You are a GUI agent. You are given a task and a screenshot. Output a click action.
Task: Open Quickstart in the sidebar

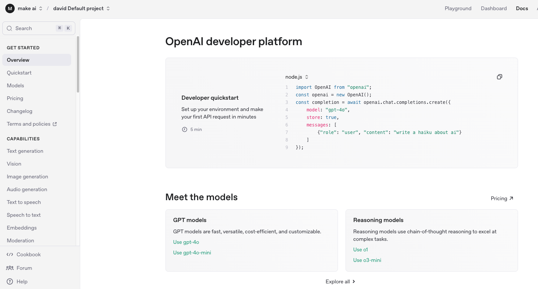[19, 73]
